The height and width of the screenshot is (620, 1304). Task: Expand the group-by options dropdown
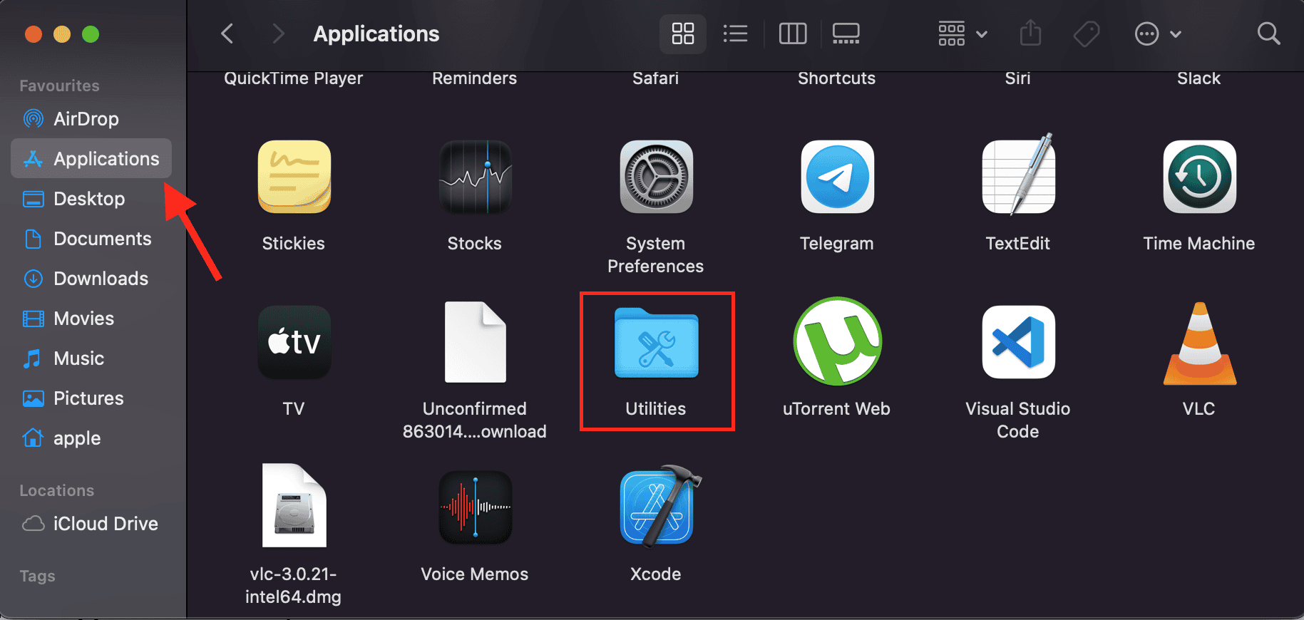click(962, 33)
